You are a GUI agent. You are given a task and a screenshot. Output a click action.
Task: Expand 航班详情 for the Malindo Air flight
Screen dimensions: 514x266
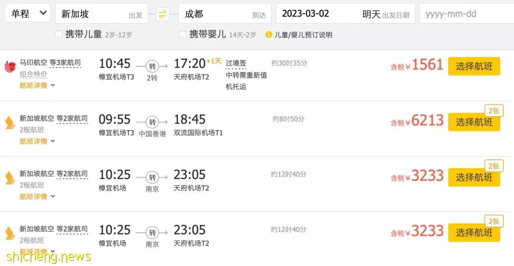pos(37,85)
